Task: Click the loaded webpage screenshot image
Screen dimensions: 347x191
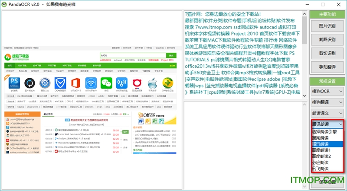Action: 91,100
